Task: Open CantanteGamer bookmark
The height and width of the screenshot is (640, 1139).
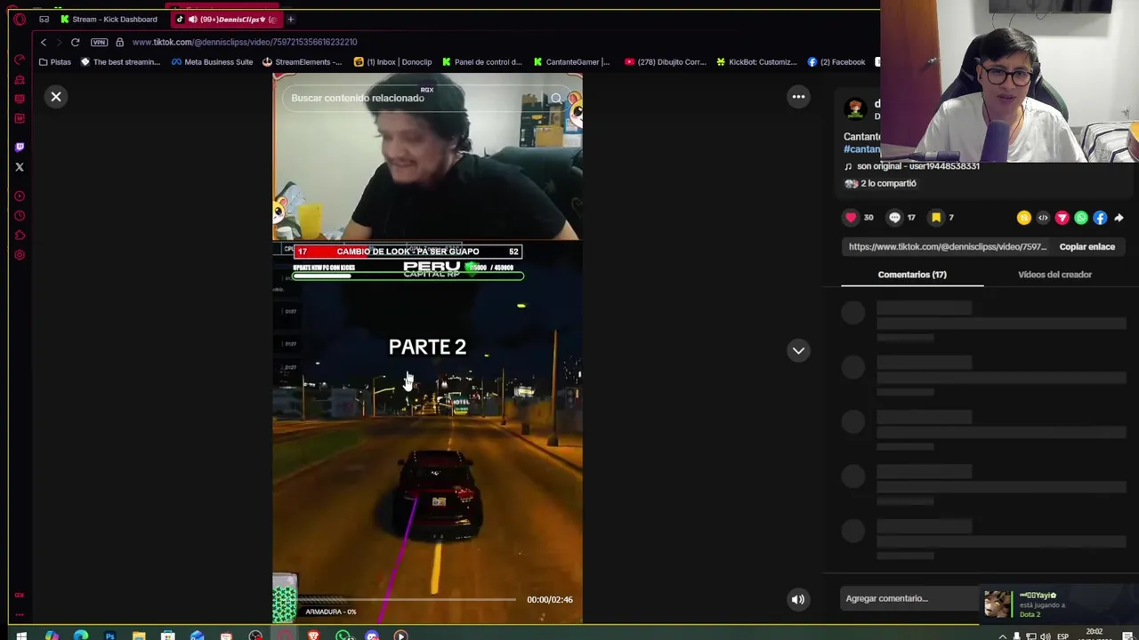Action: click(x=571, y=62)
